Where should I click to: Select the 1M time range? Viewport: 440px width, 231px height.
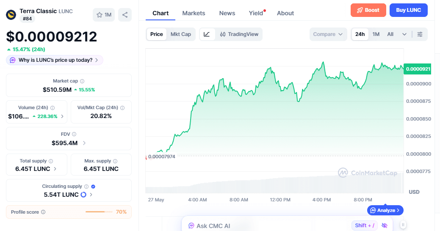tap(376, 34)
